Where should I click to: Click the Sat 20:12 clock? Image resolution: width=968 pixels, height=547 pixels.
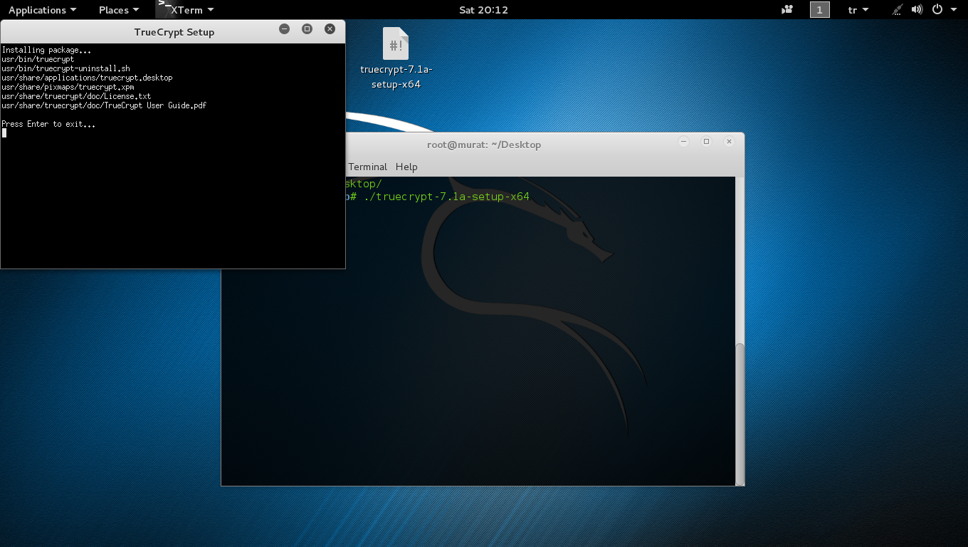point(484,10)
